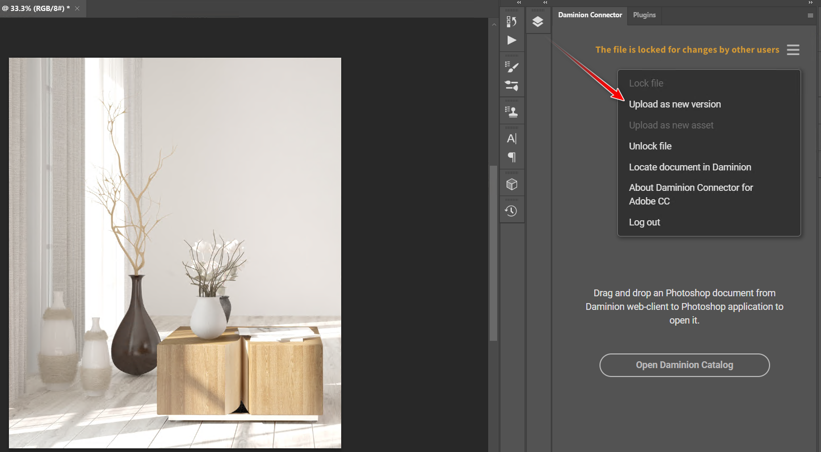
Task: Open the panel flyout options menu
Action: [x=810, y=16]
